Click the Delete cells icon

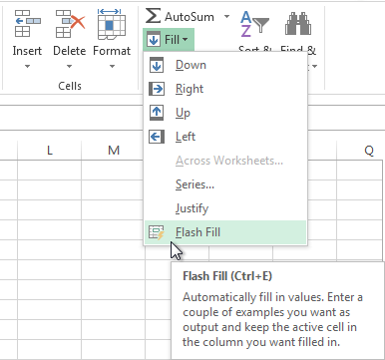(x=70, y=23)
